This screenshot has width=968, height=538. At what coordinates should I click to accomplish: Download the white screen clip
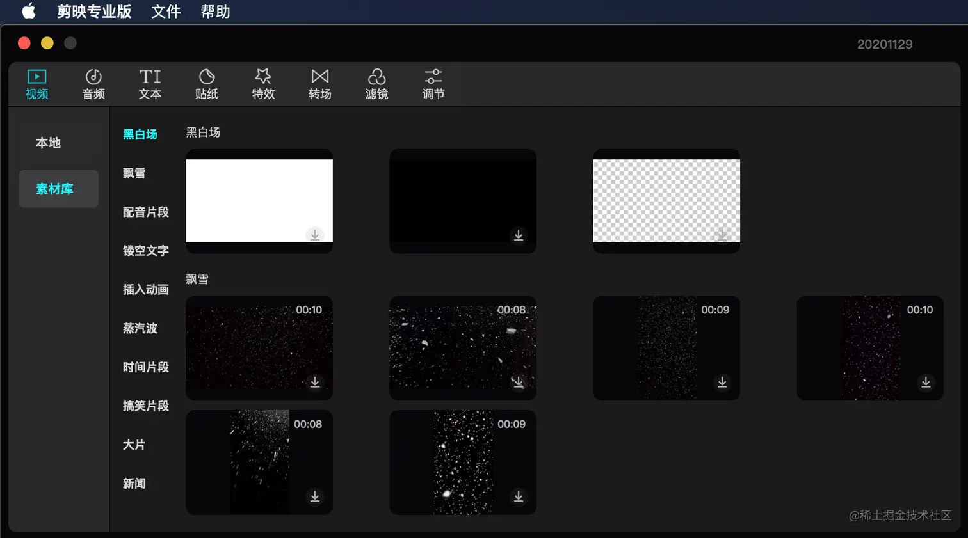click(x=315, y=235)
